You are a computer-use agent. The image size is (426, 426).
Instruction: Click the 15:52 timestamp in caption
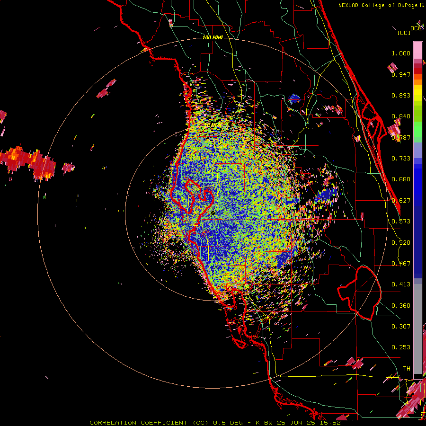(x=331, y=423)
